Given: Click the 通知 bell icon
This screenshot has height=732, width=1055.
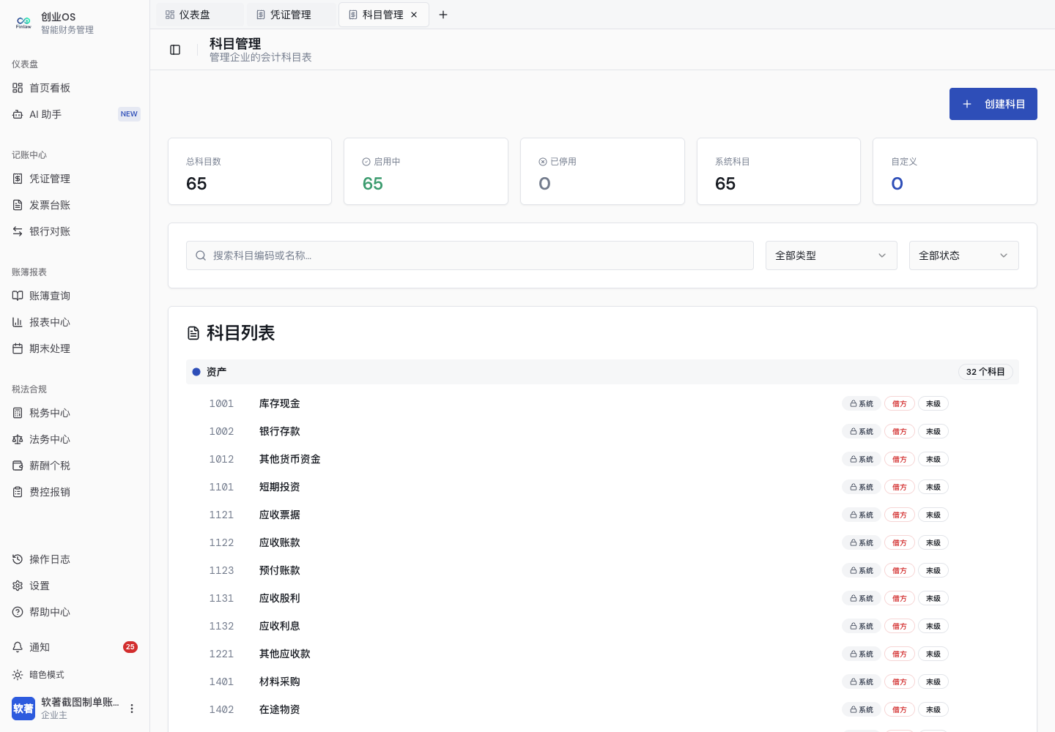Looking at the screenshot, I should point(18,647).
